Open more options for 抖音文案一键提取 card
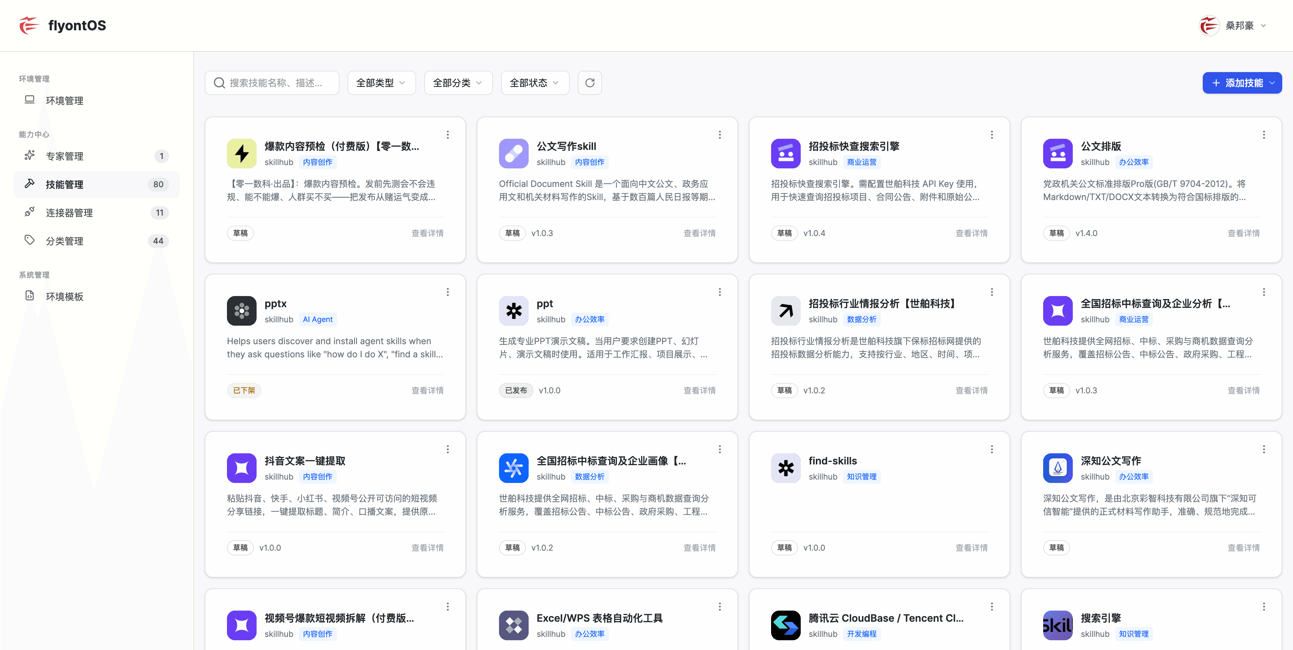 [x=448, y=449]
